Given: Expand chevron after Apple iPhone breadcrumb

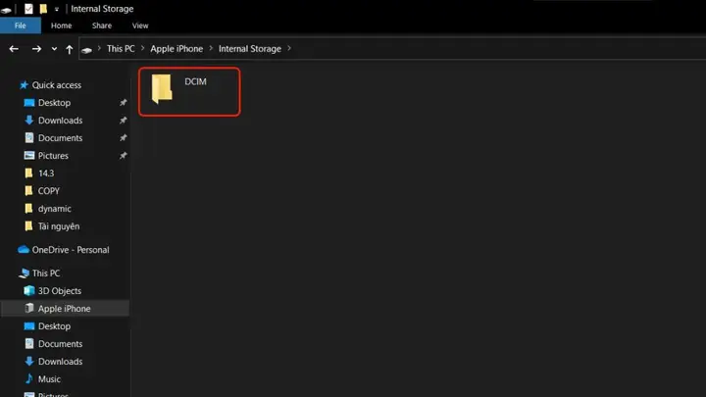Looking at the screenshot, I should [211, 49].
